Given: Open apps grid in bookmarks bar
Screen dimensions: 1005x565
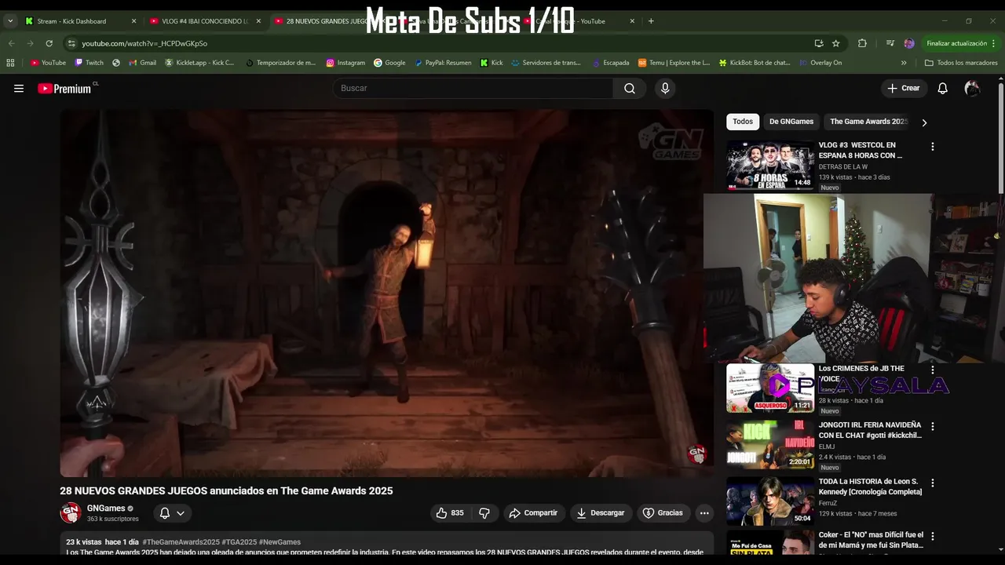Looking at the screenshot, I should point(10,63).
